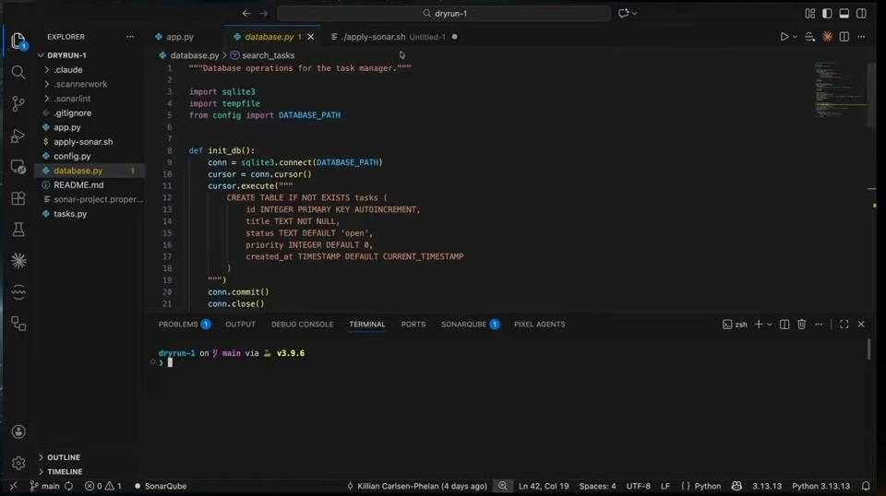Viewport: 886px width, 496px height.
Task: Open the Explorer view in the activity bar
Action: [18, 41]
